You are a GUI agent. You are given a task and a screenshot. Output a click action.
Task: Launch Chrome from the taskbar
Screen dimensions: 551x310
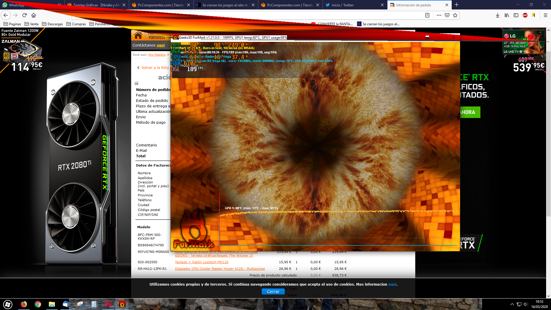click(x=38, y=304)
